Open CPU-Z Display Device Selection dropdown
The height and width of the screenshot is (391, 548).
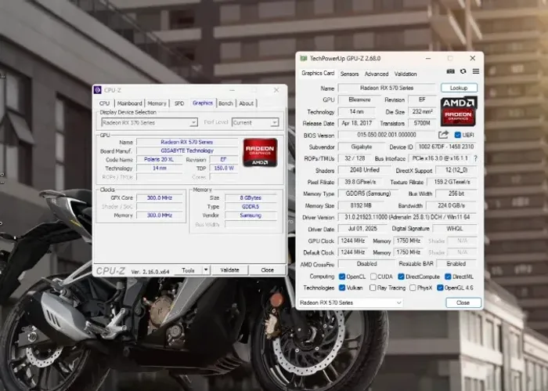click(150, 123)
